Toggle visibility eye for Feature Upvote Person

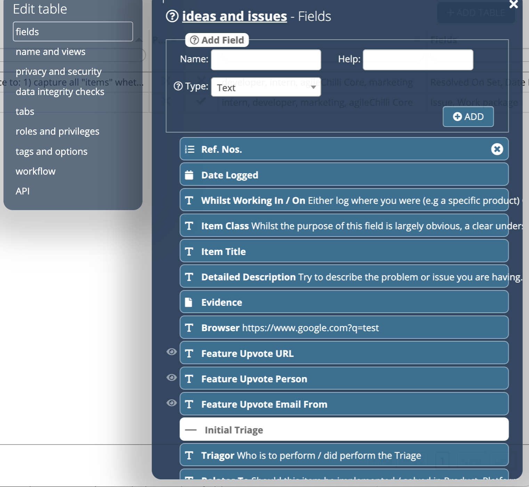[x=171, y=377]
